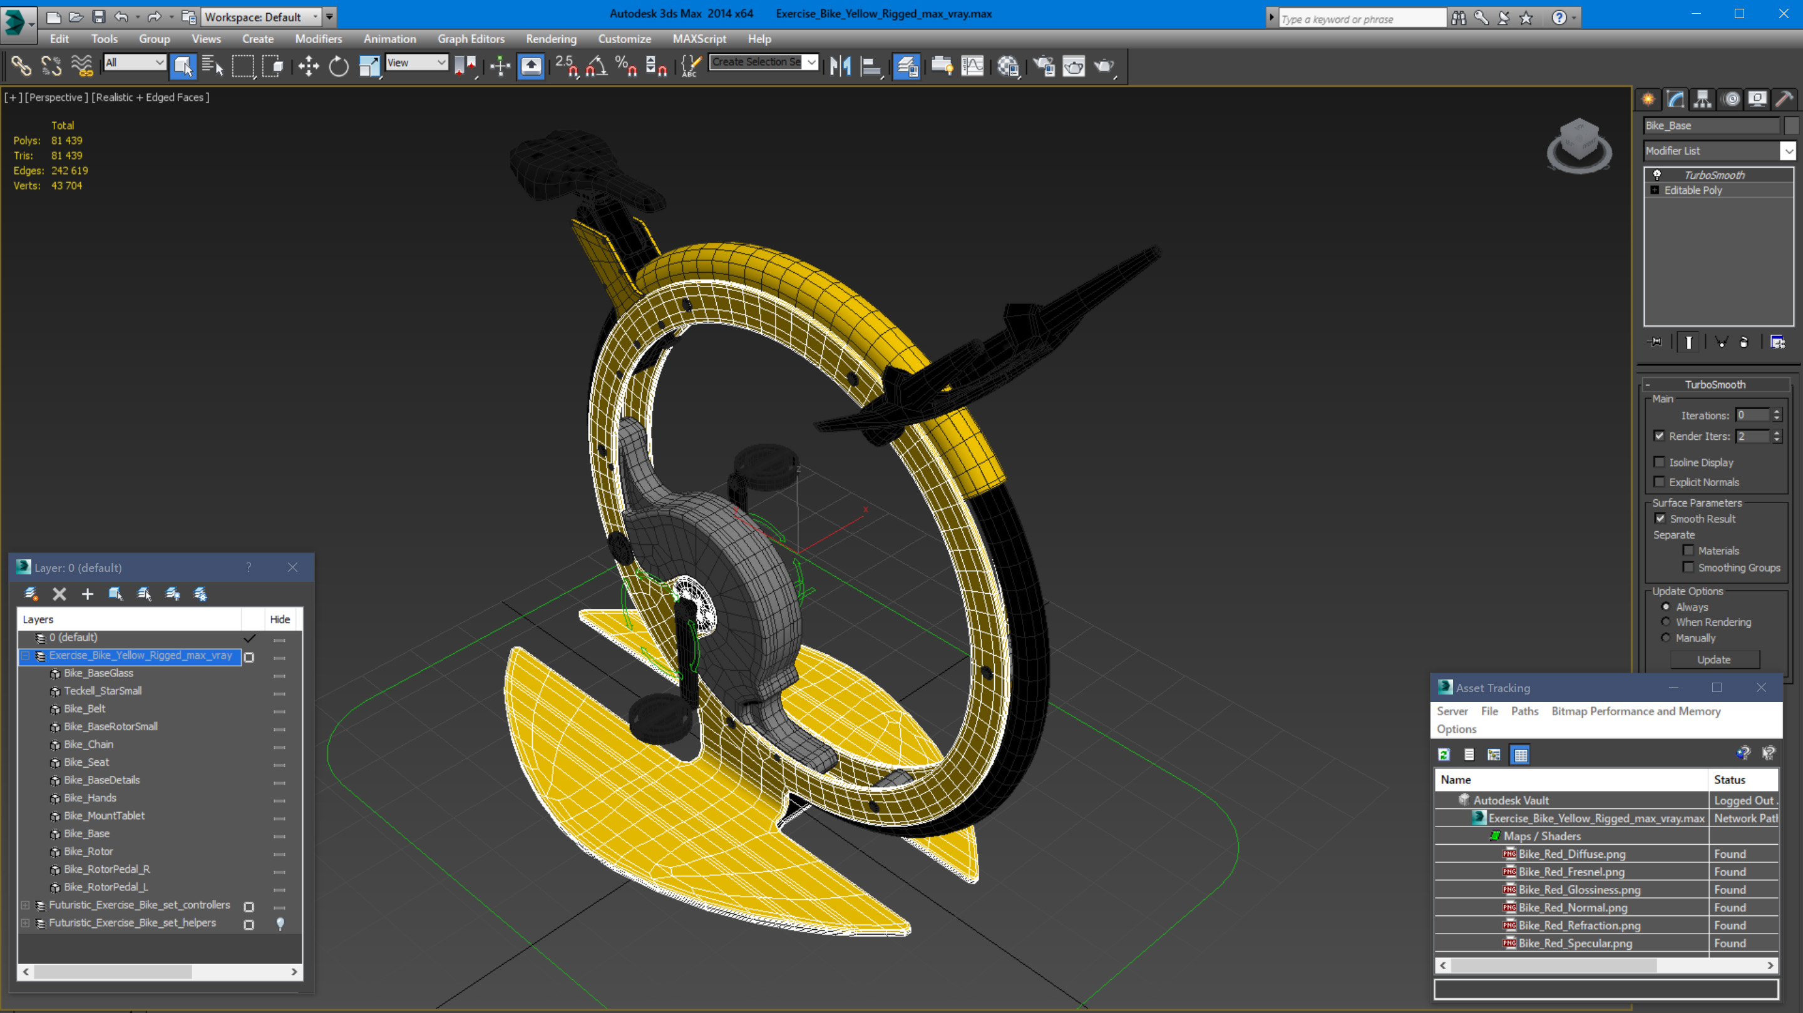Screen dimensions: 1803x1013
Task: Open the Animation menu
Action: pos(390,39)
